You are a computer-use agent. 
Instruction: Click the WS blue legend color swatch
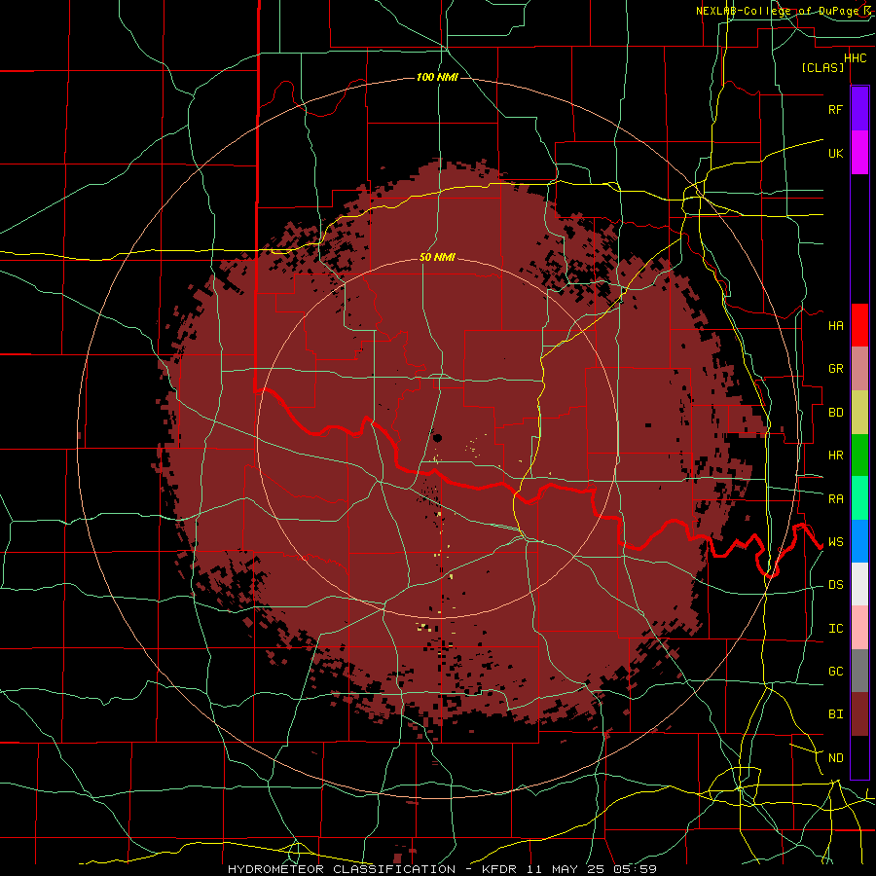click(x=859, y=541)
